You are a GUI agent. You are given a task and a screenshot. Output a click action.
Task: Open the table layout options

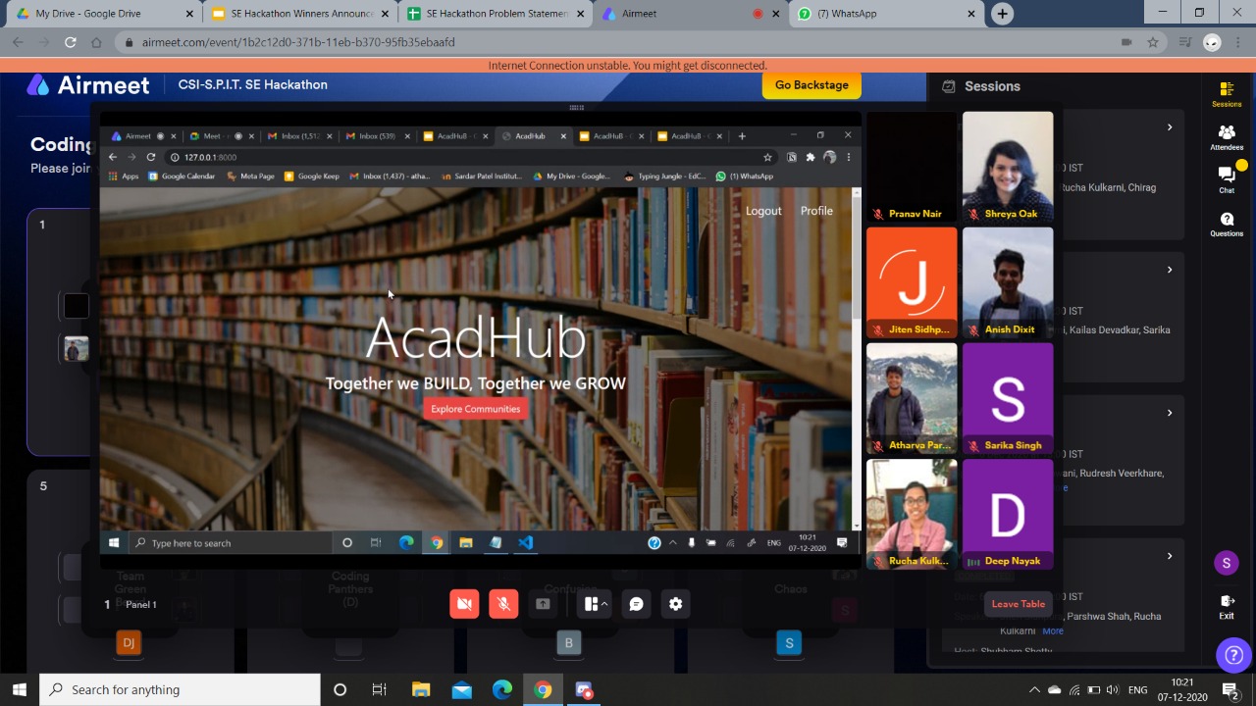pyautogui.click(x=594, y=604)
